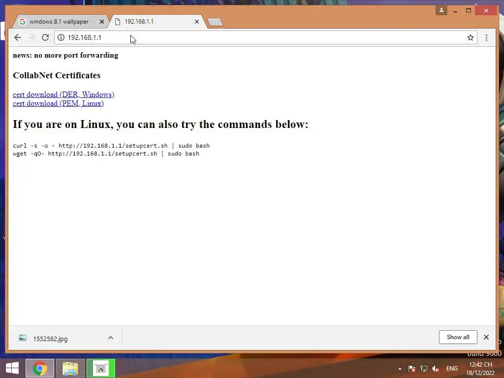Open Action Center flag icon in tray
The height and width of the screenshot is (378, 504).
click(412, 369)
